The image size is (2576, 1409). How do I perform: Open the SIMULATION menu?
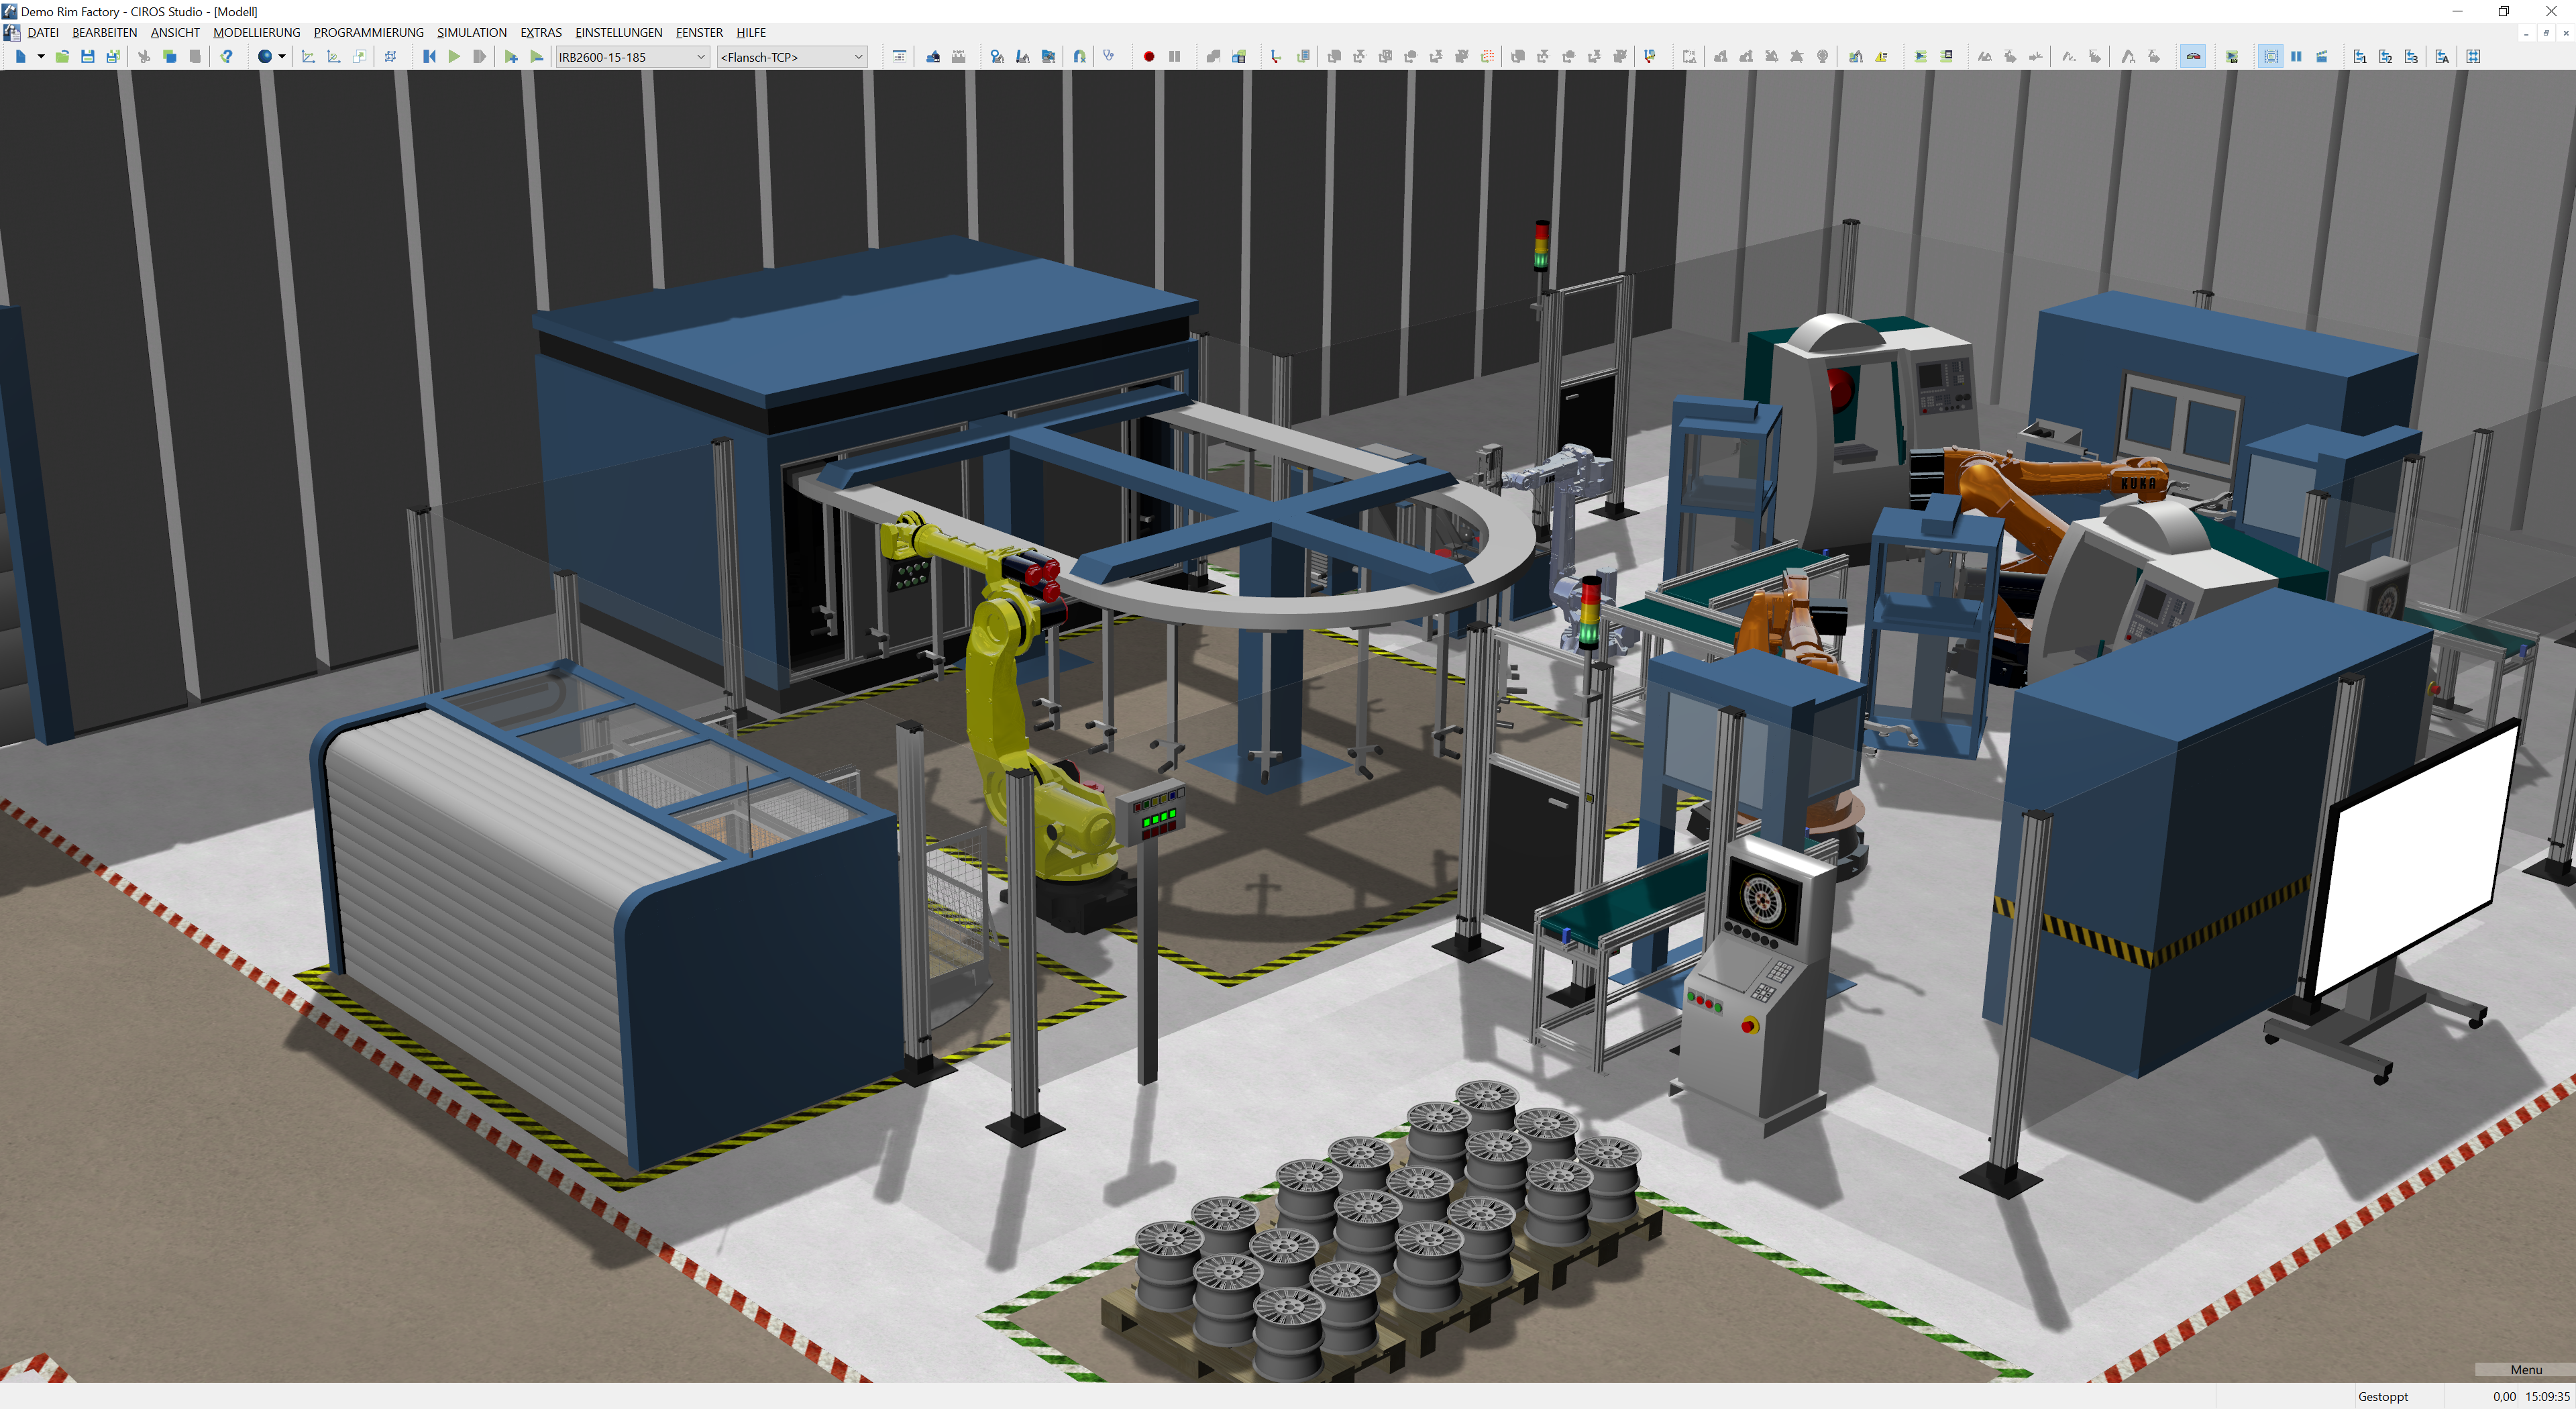pos(471,33)
